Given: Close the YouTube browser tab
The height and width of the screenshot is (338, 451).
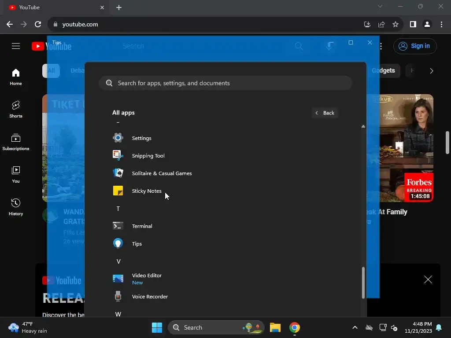Looking at the screenshot, I should point(102,7).
